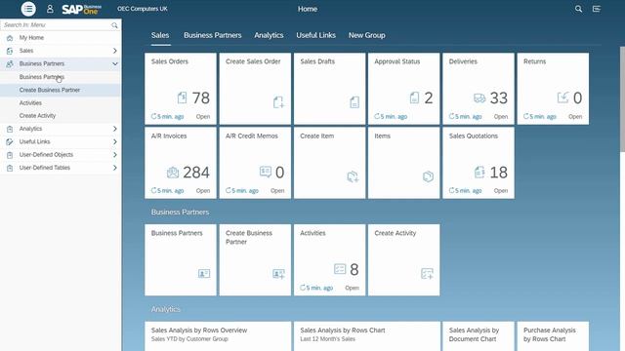Refresh the Deliveries tile
Screen dimensions: 625x351
451,116
